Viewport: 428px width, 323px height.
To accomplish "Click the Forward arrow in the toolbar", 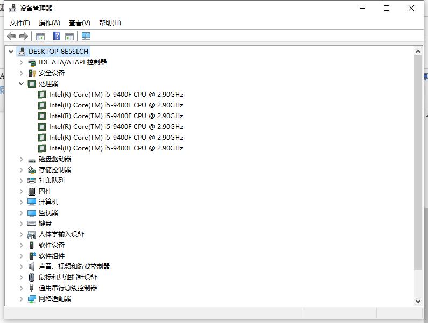I will pyautogui.click(x=24, y=36).
